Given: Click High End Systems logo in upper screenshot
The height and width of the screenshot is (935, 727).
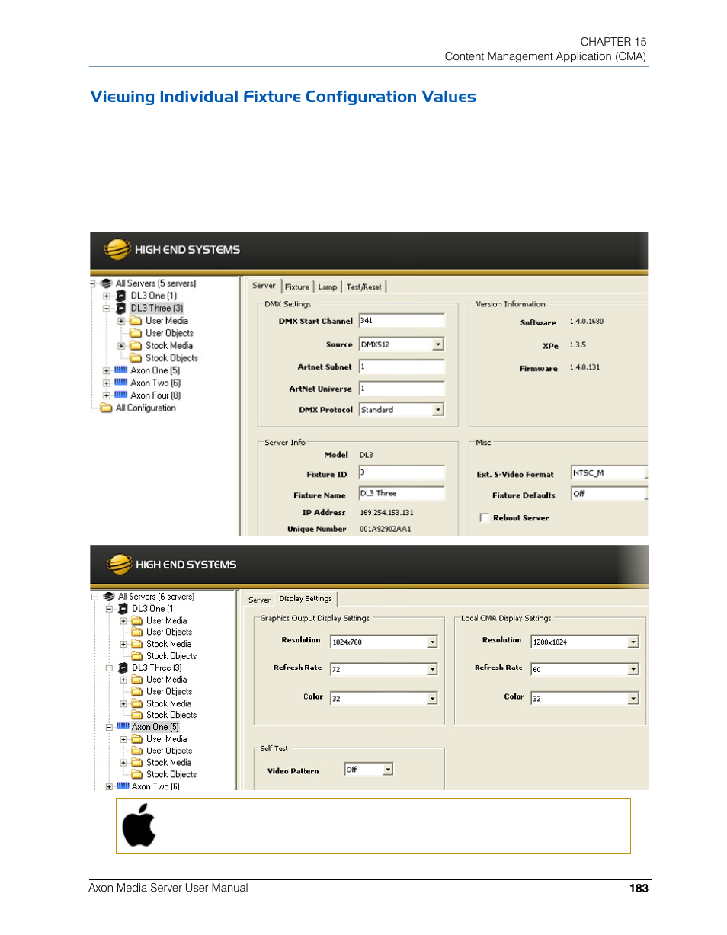Looking at the screenshot, I should (171, 249).
